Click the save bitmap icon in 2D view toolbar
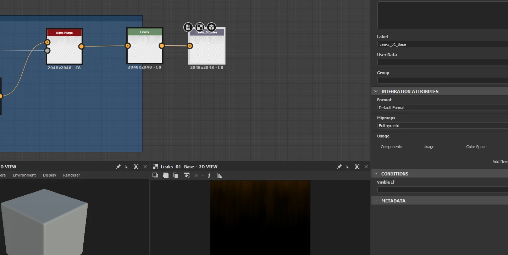Screen dimensions: 508x255 165,175
